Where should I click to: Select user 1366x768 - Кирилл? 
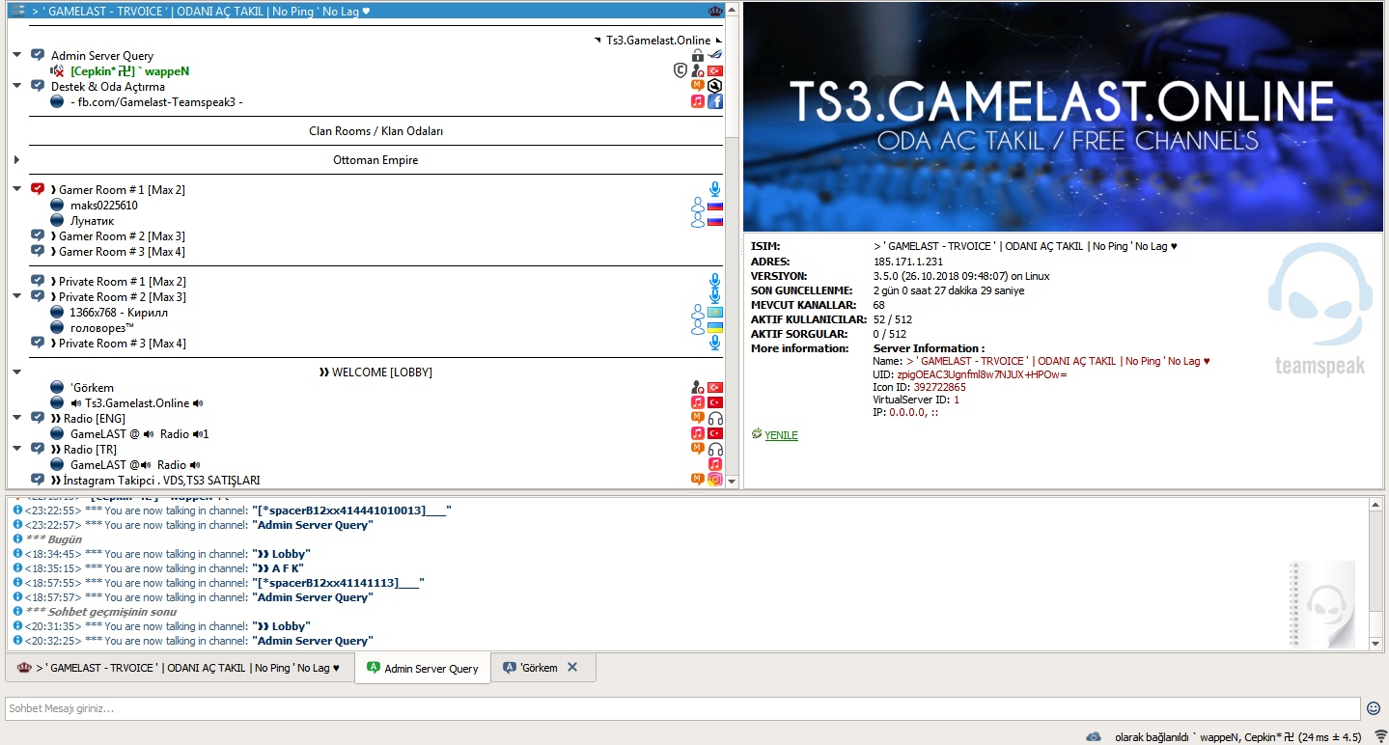[119, 313]
